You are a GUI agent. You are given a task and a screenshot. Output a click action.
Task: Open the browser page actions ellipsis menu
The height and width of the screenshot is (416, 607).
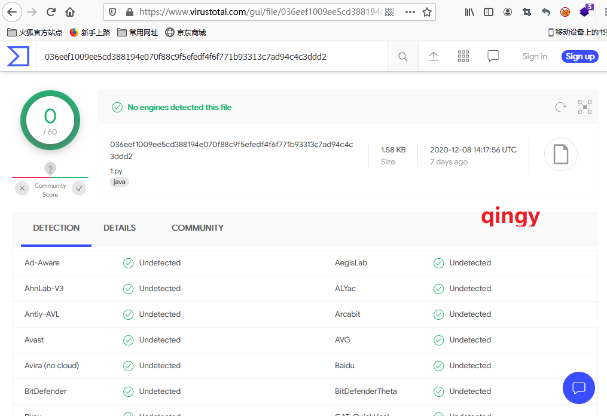coord(410,12)
